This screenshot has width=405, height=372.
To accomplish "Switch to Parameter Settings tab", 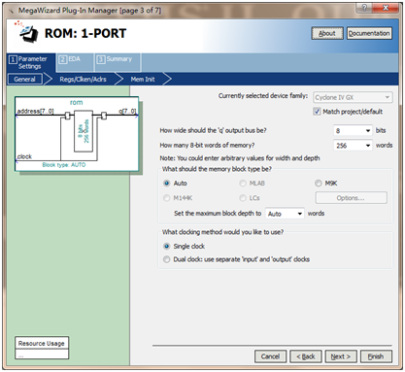I will coord(31,62).
